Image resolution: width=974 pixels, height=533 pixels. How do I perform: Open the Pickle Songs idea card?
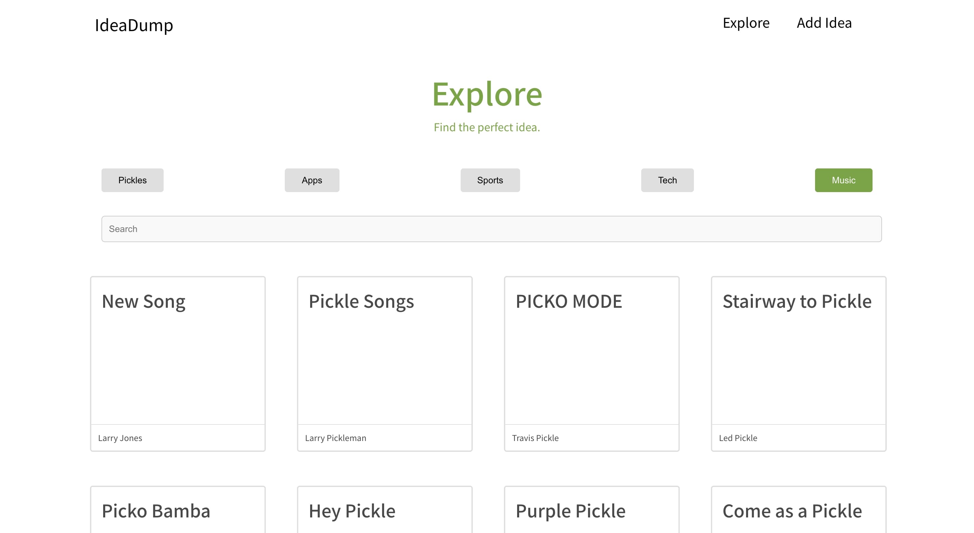click(385, 364)
